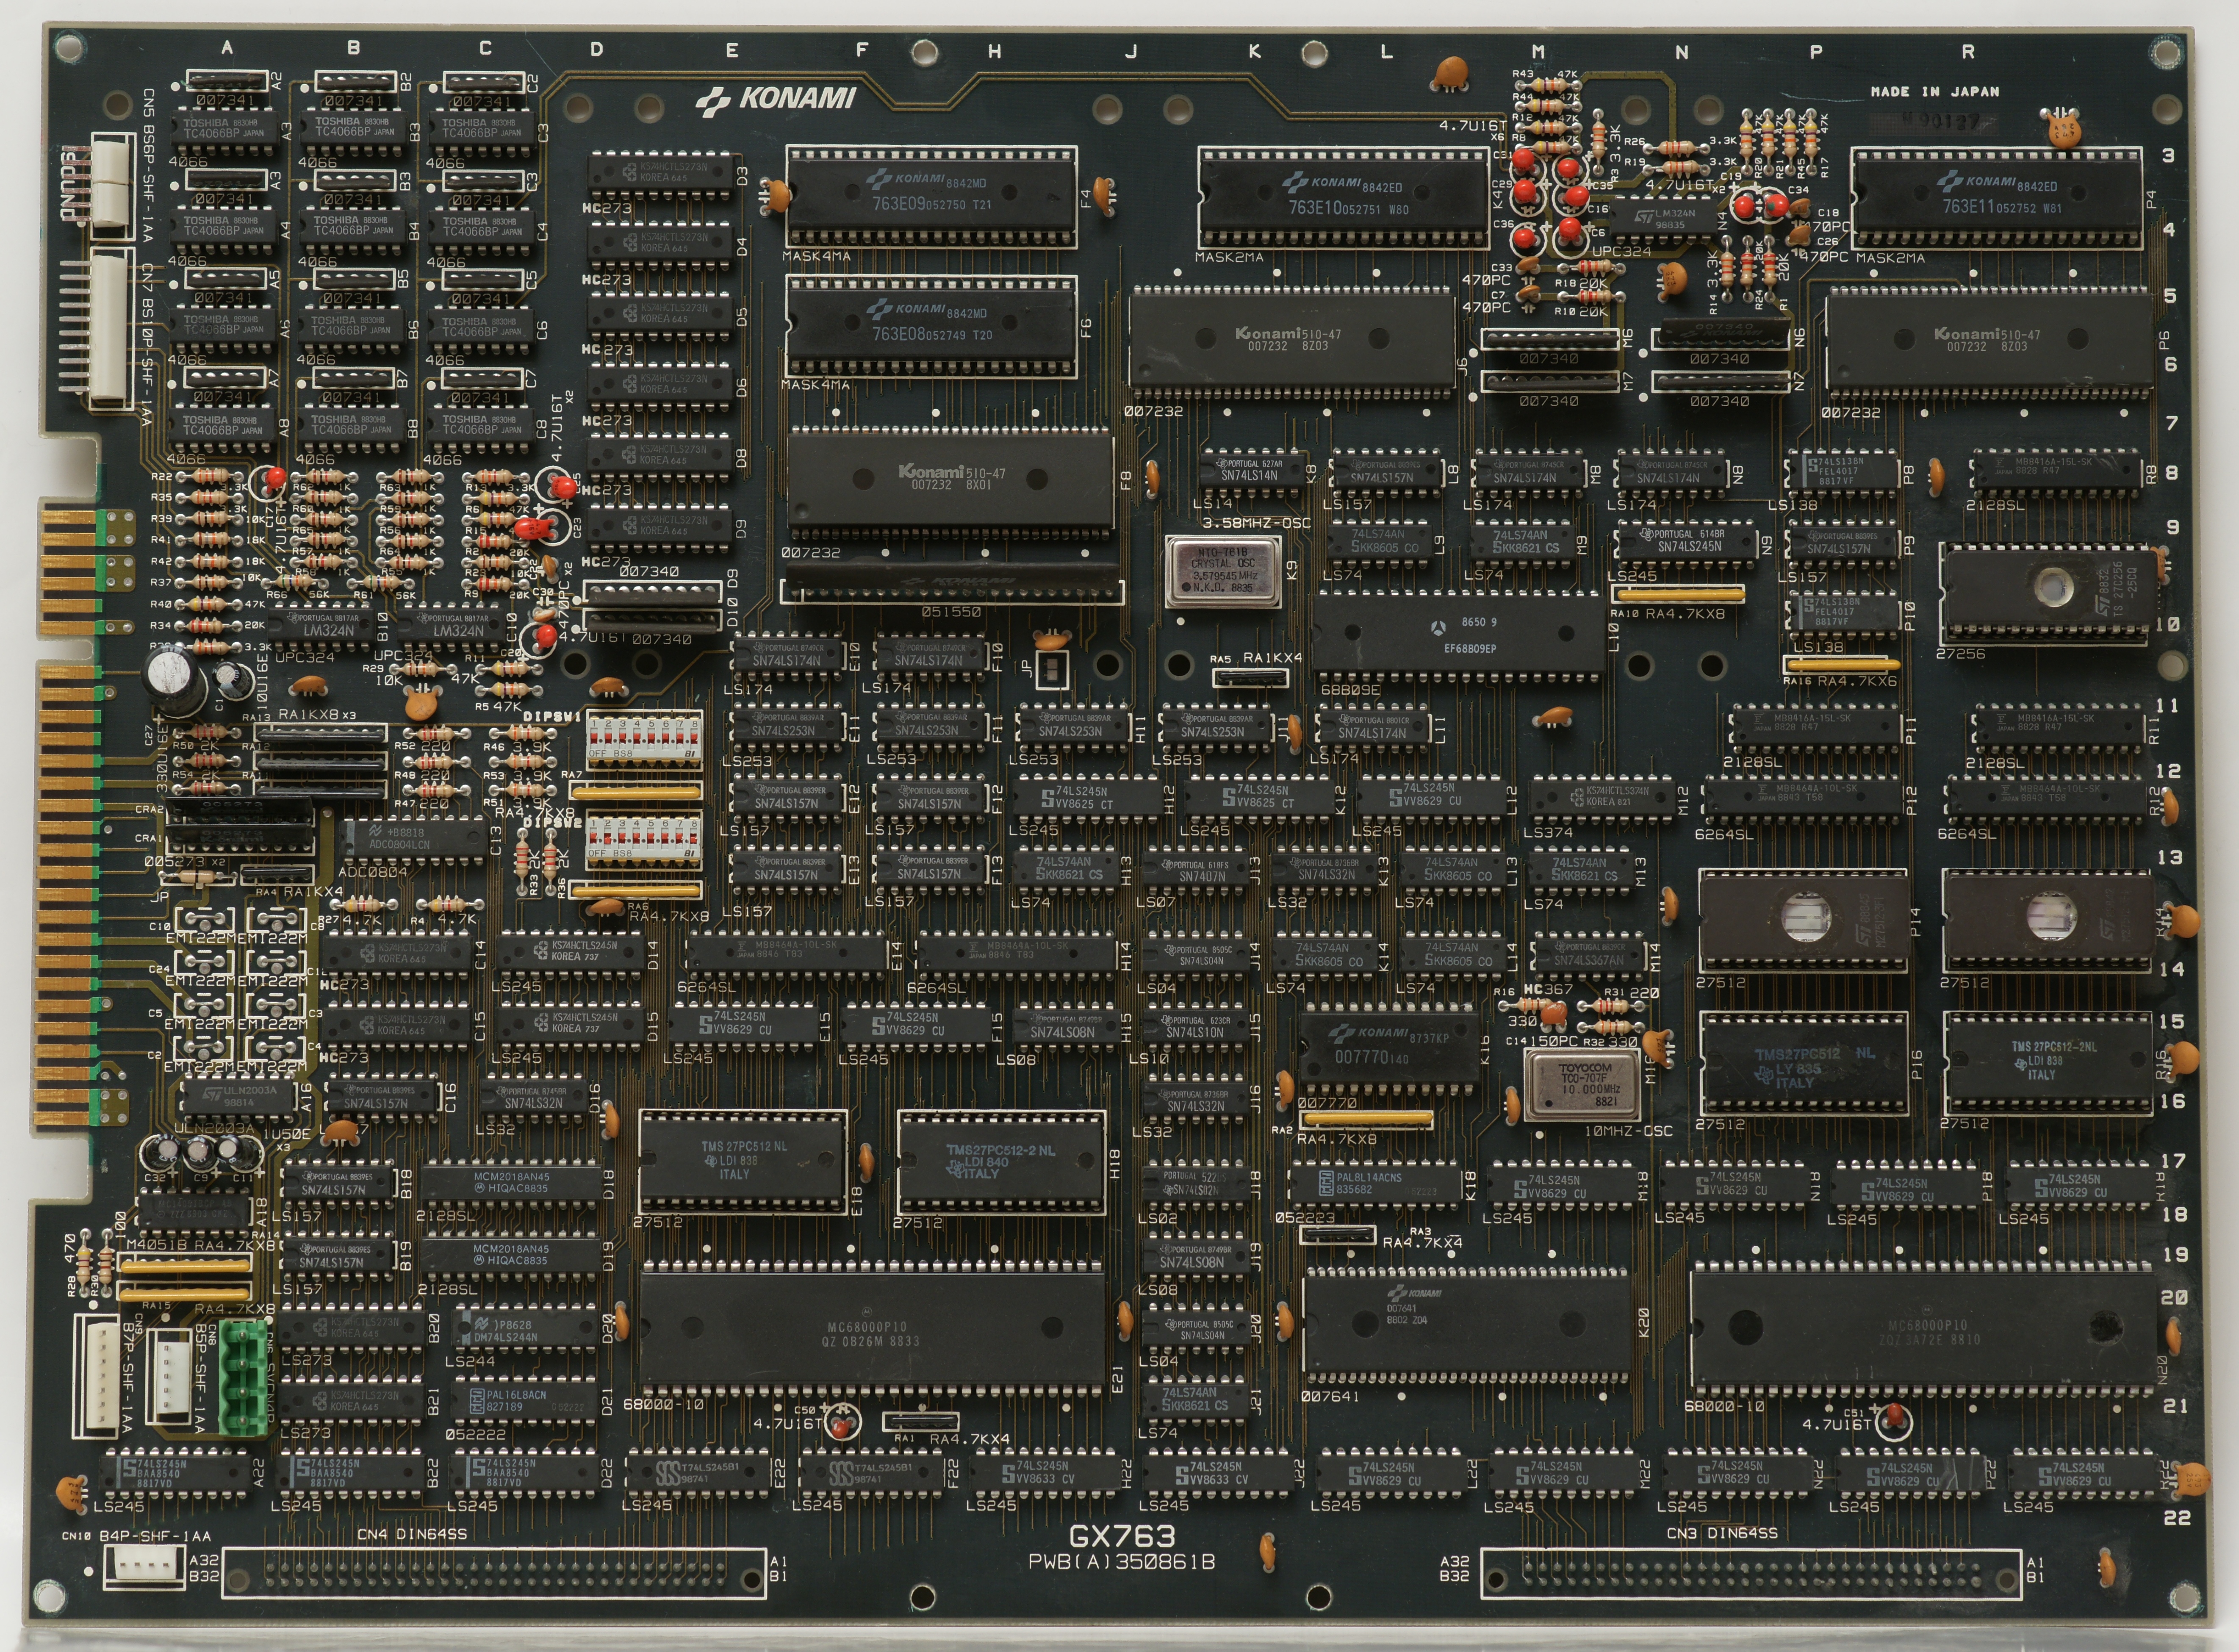Select the TMS 27PC512 NL chip at E18
This screenshot has height=1652, width=2239.
(x=743, y=1162)
